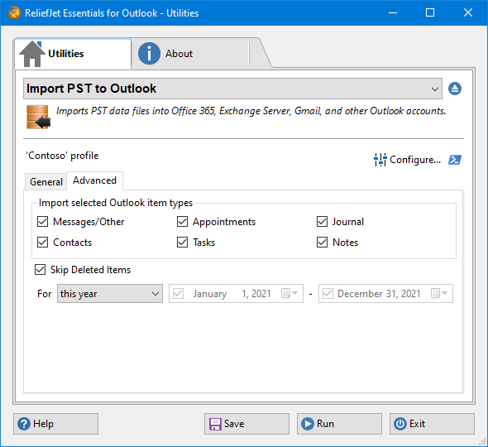Uncheck the Notes item type

point(322,243)
